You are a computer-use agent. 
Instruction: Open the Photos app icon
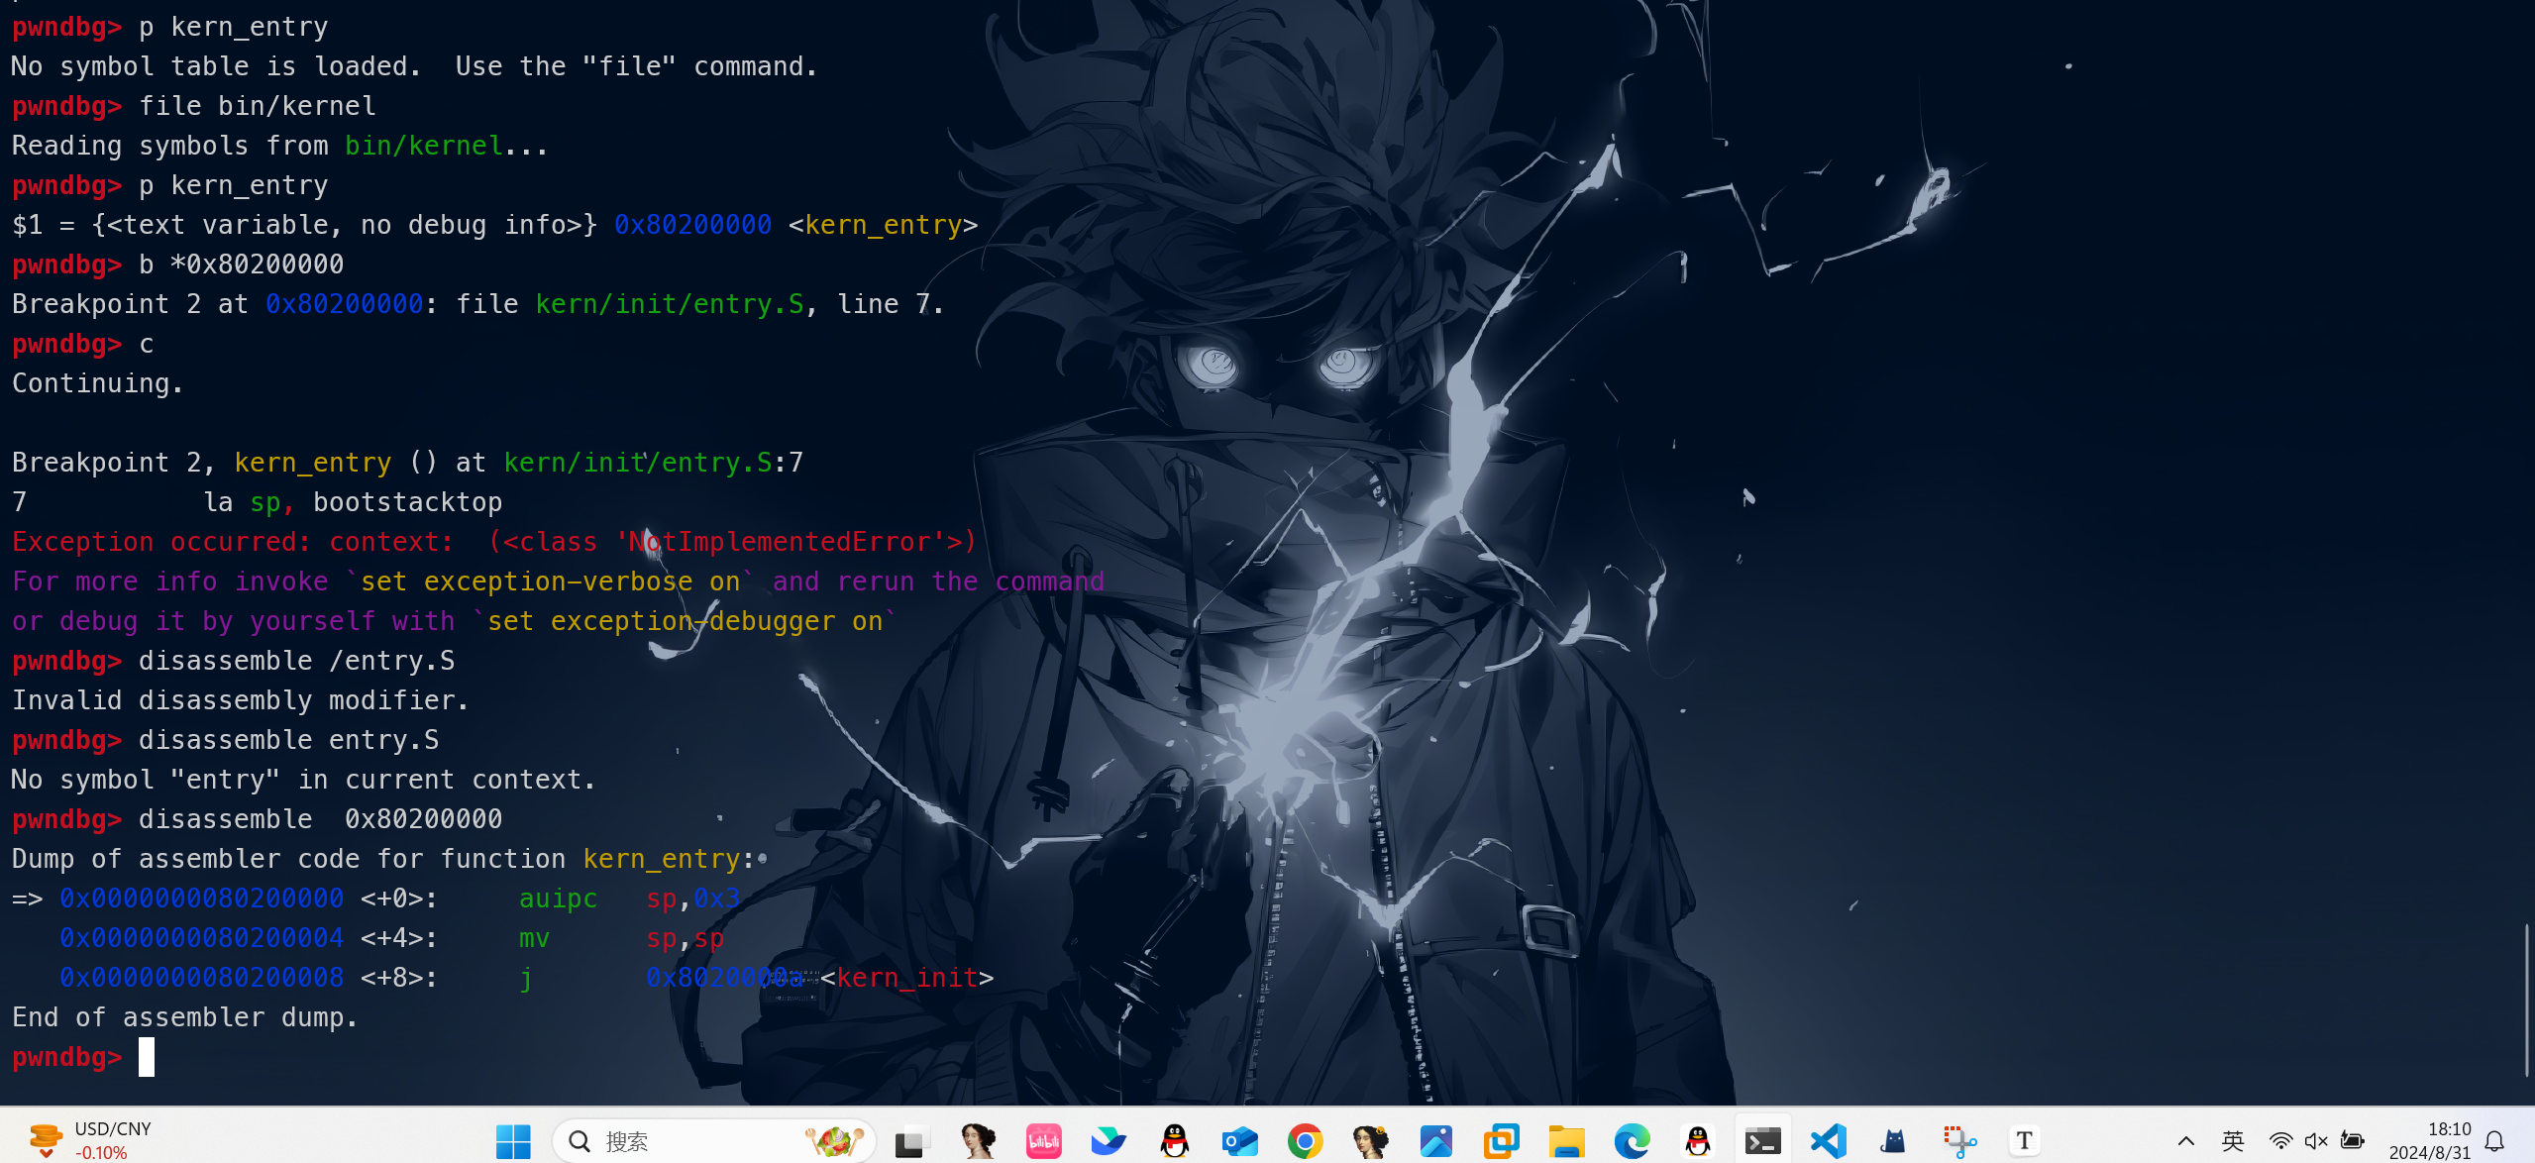[x=1435, y=1141]
